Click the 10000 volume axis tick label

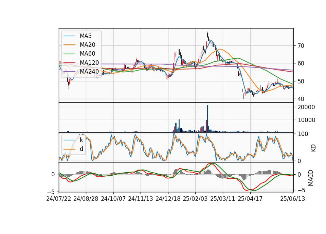click(306, 120)
